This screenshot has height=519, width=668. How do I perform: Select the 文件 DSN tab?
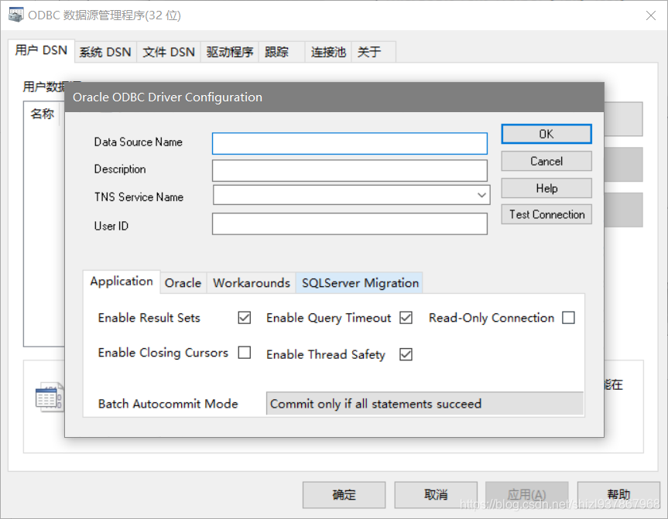tap(169, 53)
